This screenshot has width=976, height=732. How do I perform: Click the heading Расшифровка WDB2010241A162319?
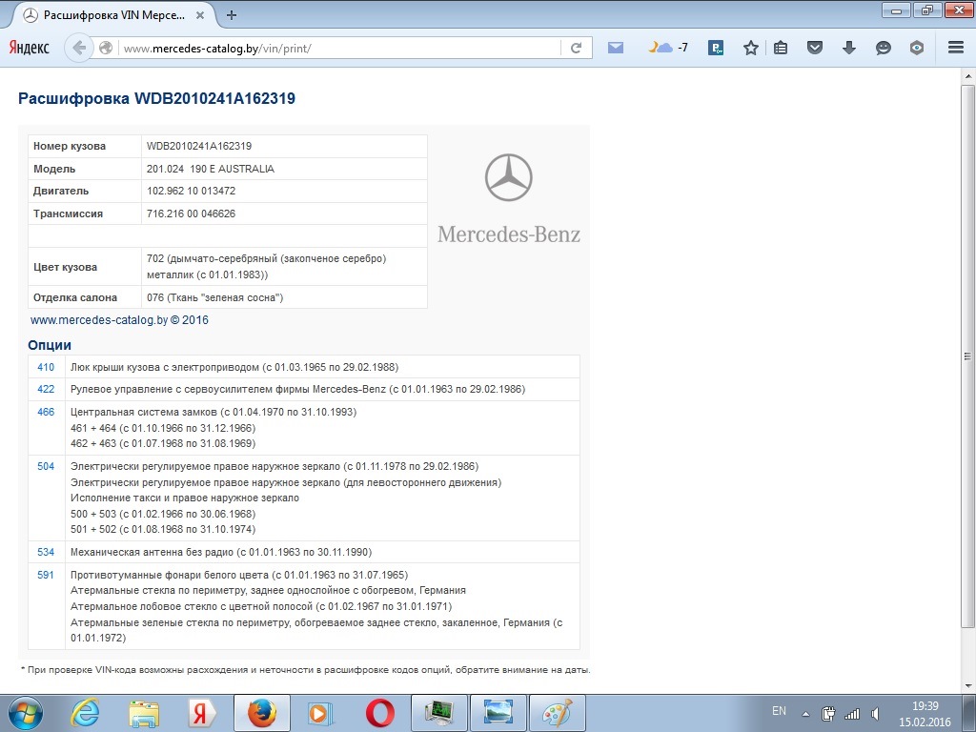156,98
